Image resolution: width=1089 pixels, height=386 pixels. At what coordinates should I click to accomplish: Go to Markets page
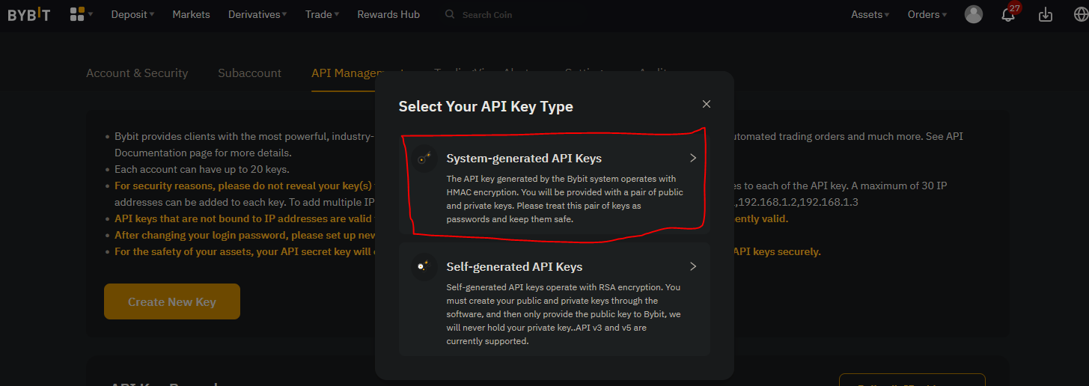point(191,14)
